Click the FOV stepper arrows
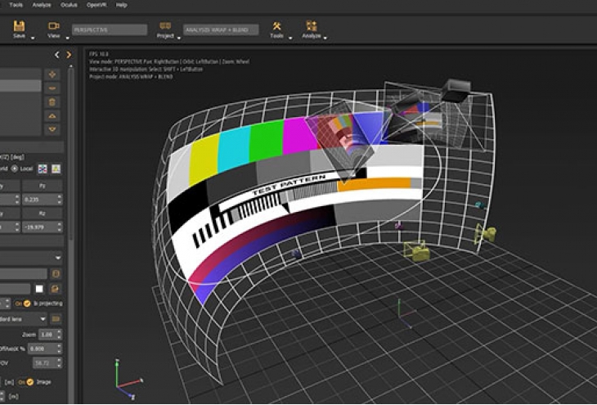 tap(59, 363)
